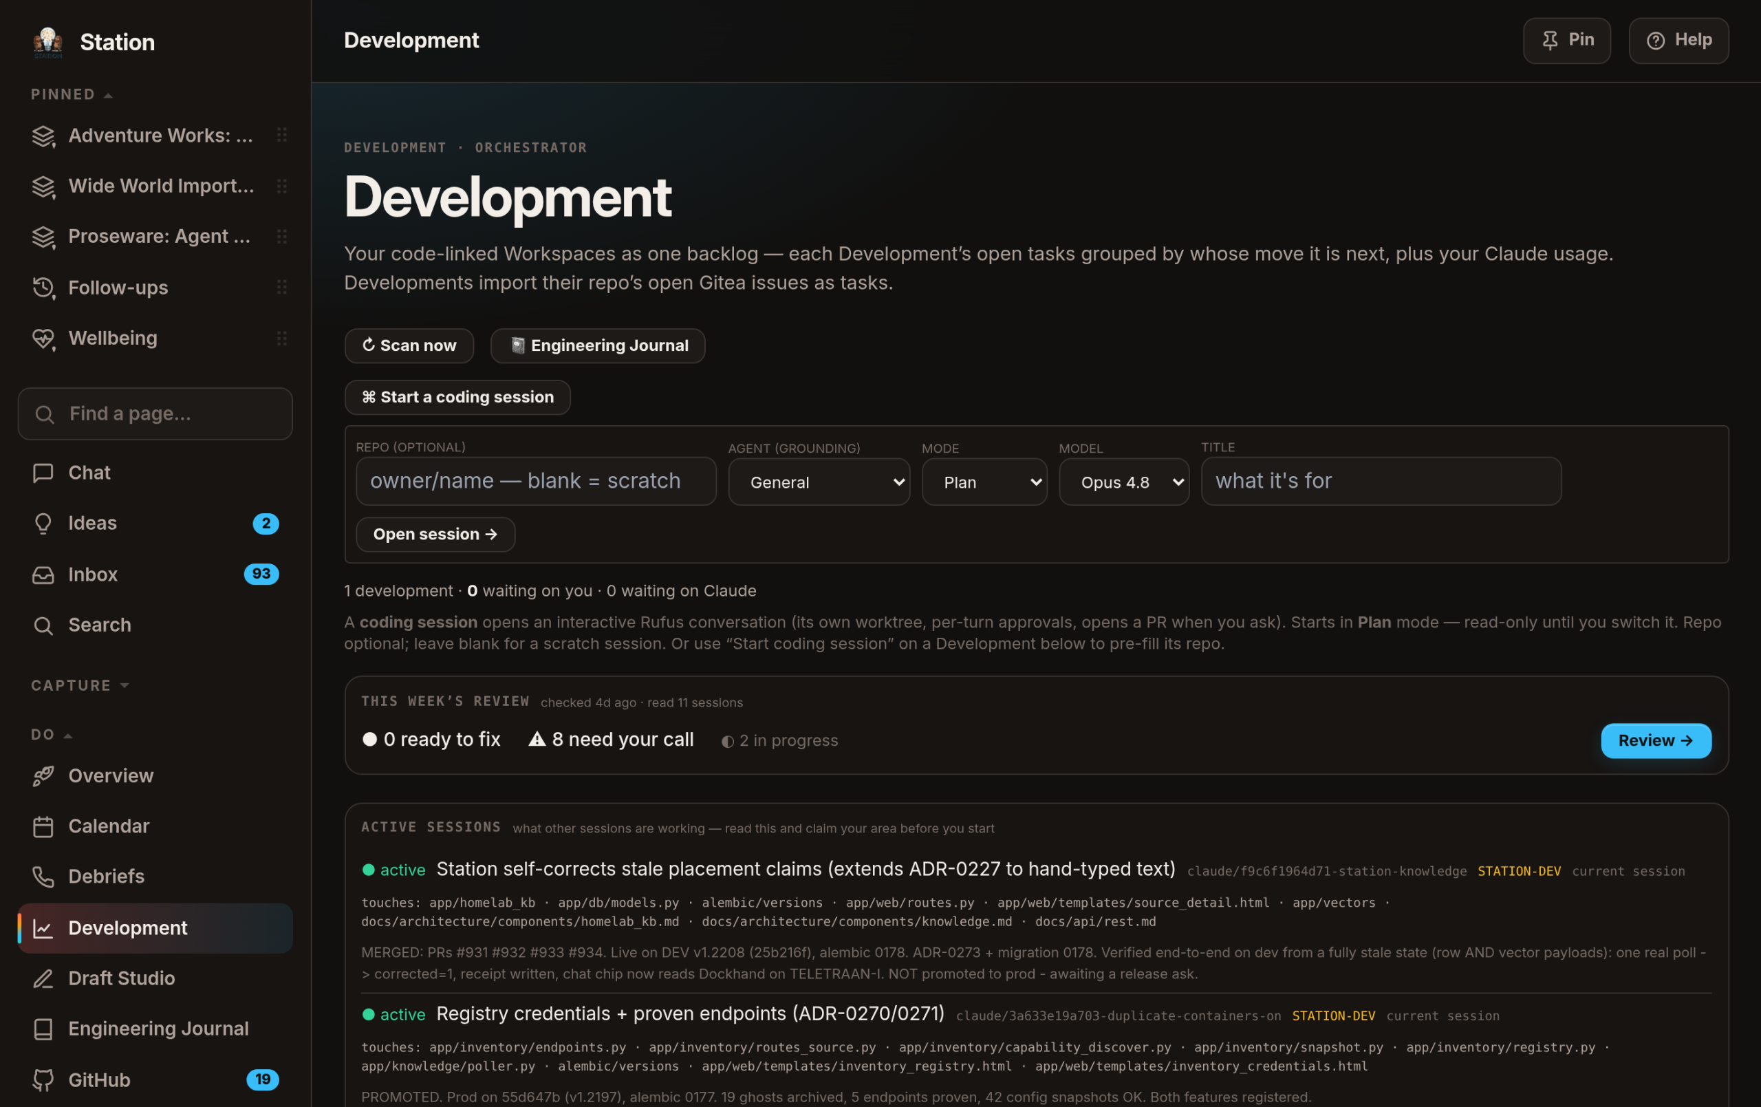Click branch claude/3a633e19a703-duplicate-containers-on
The height and width of the screenshot is (1107, 1761).
coord(1119,1016)
